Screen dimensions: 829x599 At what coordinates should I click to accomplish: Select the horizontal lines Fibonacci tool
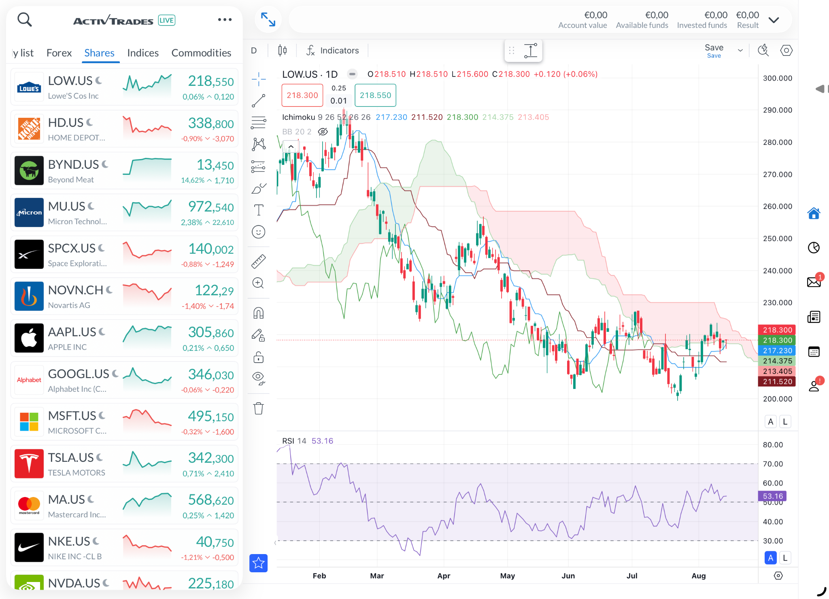click(259, 123)
